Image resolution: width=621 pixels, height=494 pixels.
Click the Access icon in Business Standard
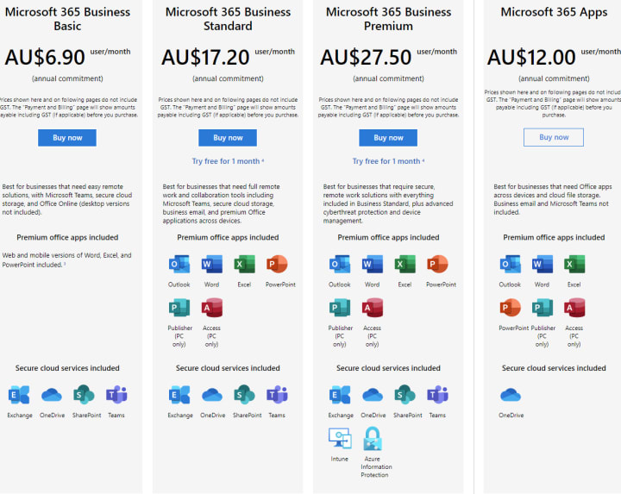(x=212, y=308)
